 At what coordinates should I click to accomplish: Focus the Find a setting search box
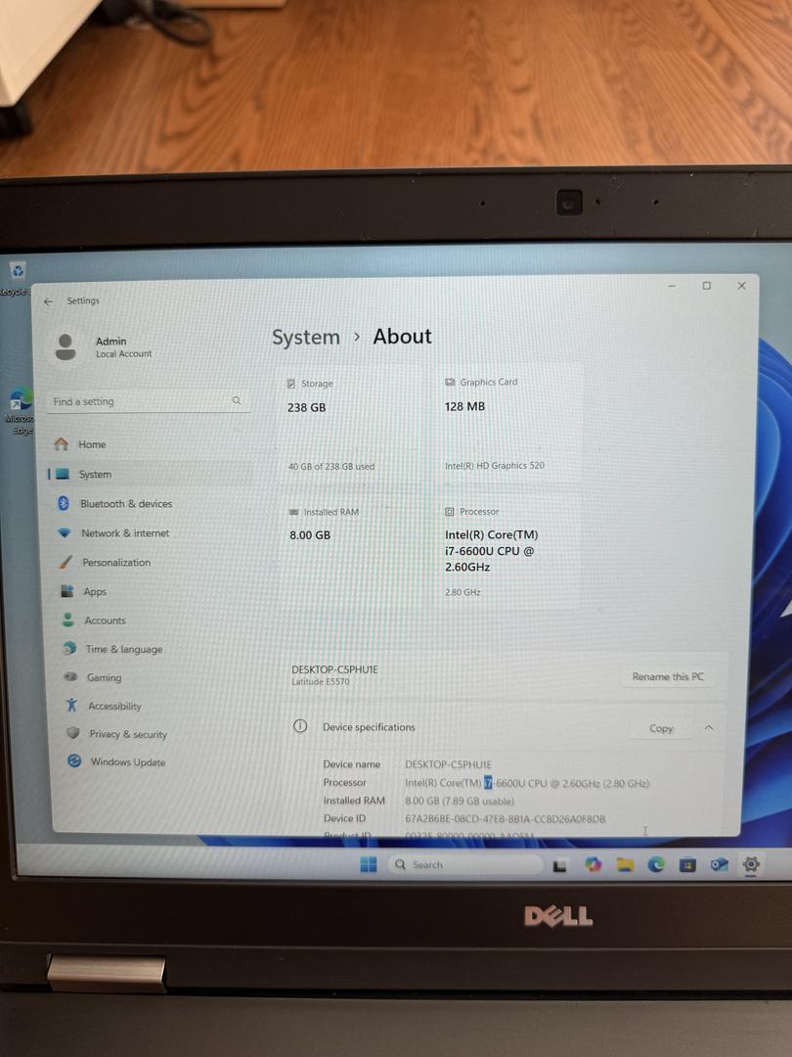click(x=148, y=401)
